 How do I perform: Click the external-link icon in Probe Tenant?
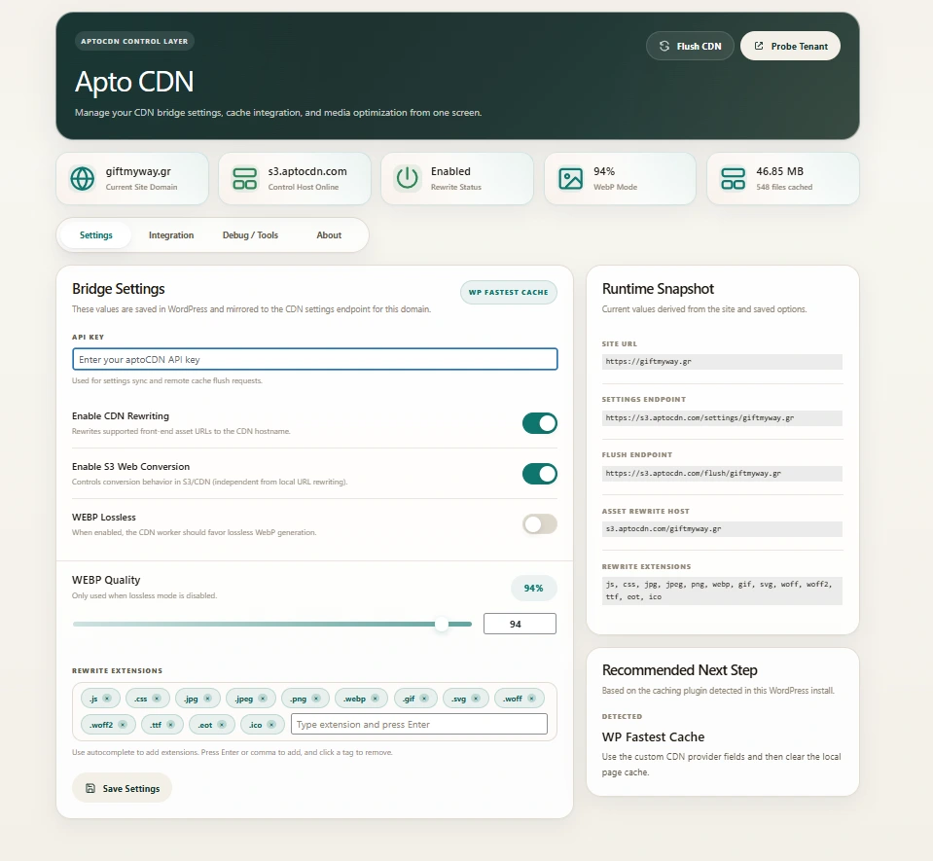coord(760,46)
